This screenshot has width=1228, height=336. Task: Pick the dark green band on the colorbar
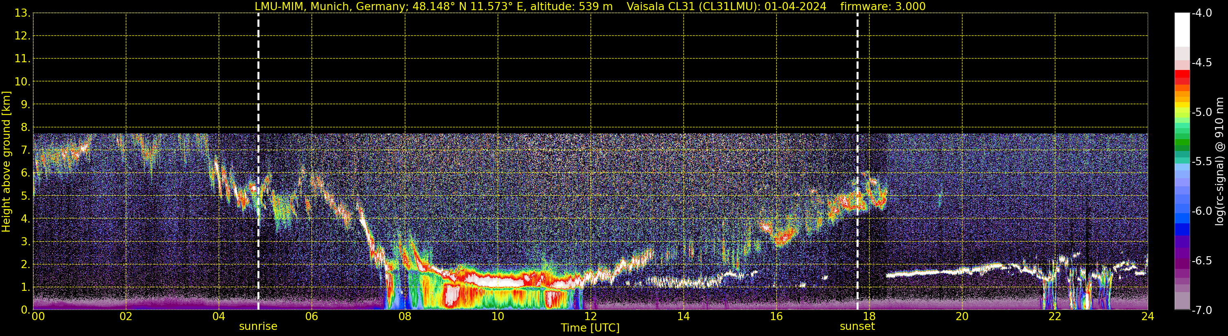point(1182,144)
